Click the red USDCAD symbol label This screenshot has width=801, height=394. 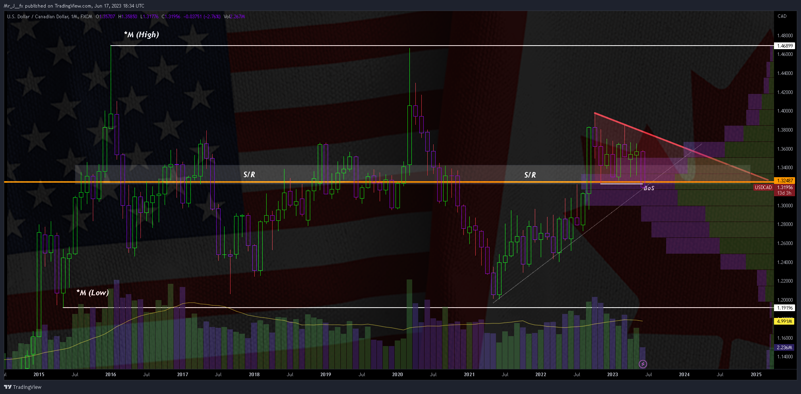(x=763, y=187)
